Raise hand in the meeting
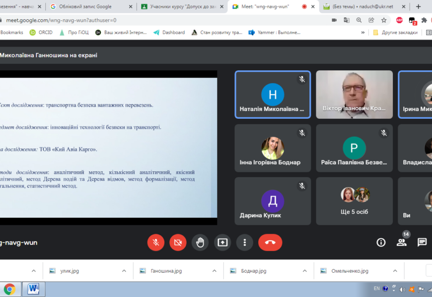 pyautogui.click(x=200, y=243)
